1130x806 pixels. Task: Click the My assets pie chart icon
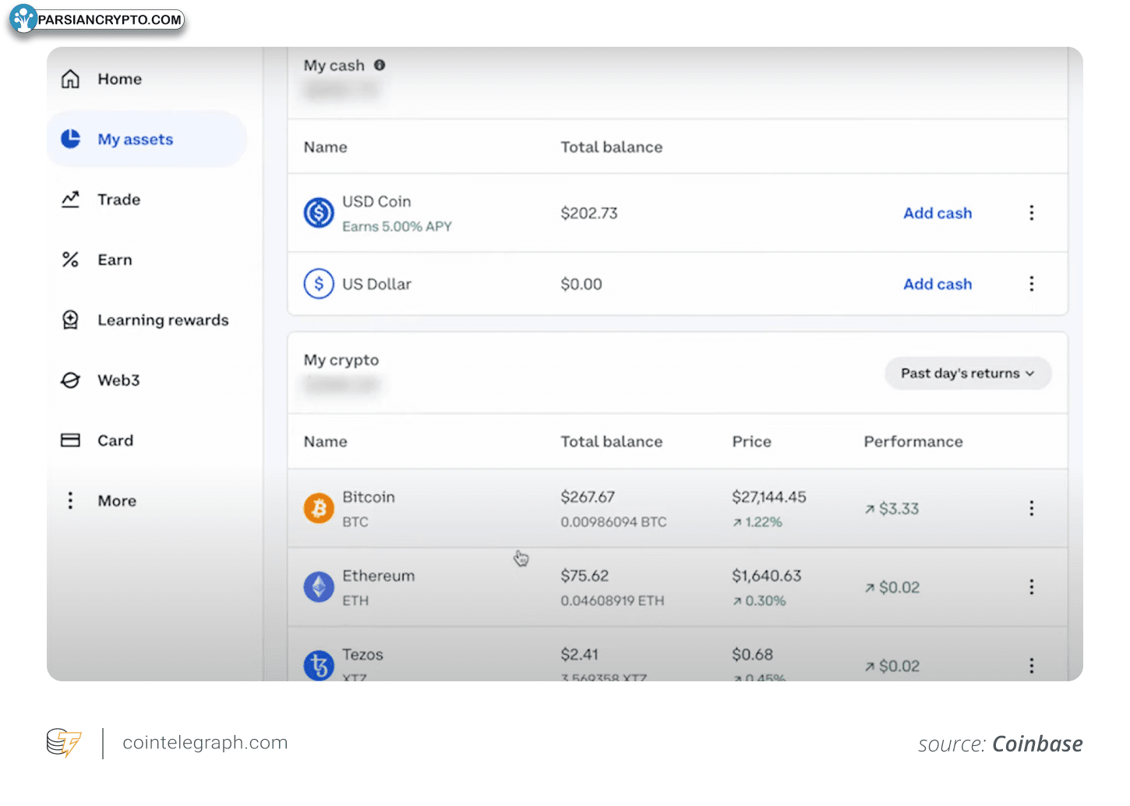[x=70, y=139]
